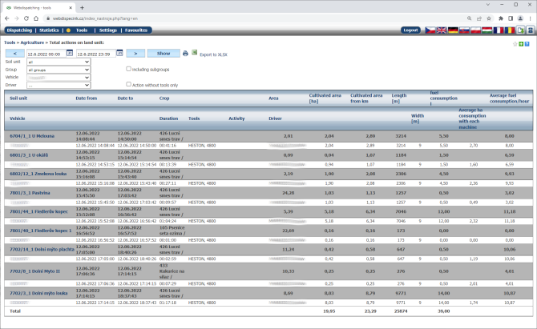Image resolution: width=537 pixels, height=329 pixels.
Task: Click the Export to XLSX spreadsheet icon
Action: [194, 53]
